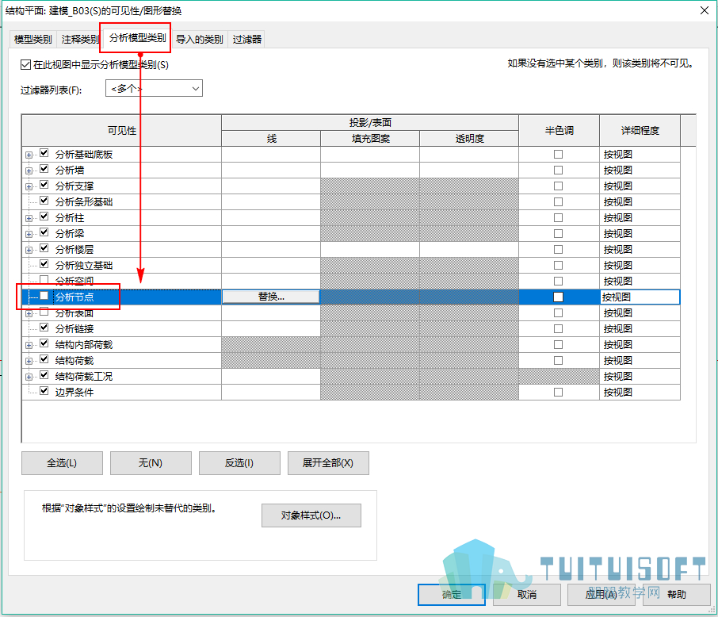Uncheck visibility of 结构荷载工况
Image resolution: width=718 pixels, height=617 pixels.
(x=44, y=375)
